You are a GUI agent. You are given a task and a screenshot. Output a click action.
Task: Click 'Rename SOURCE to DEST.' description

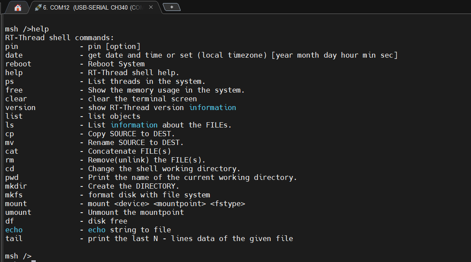(136, 143)
